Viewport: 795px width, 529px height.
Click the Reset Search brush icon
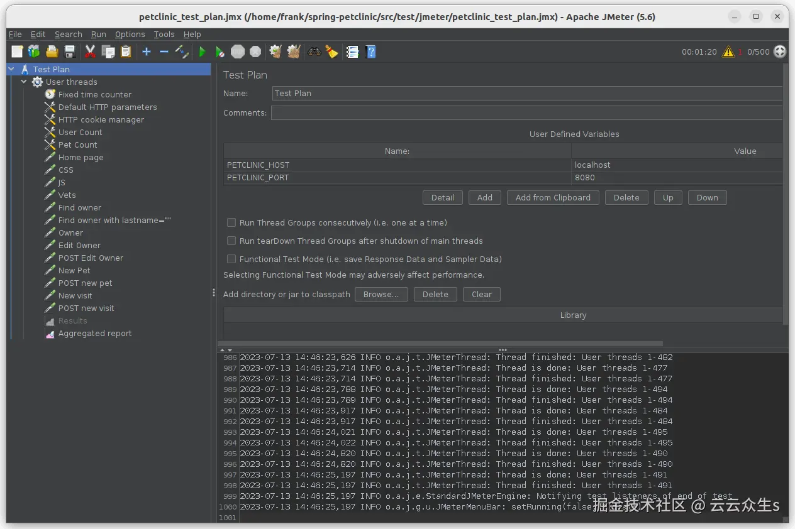332,52
